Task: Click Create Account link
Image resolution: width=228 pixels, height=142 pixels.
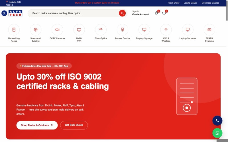Action: [x=141, y=14]
